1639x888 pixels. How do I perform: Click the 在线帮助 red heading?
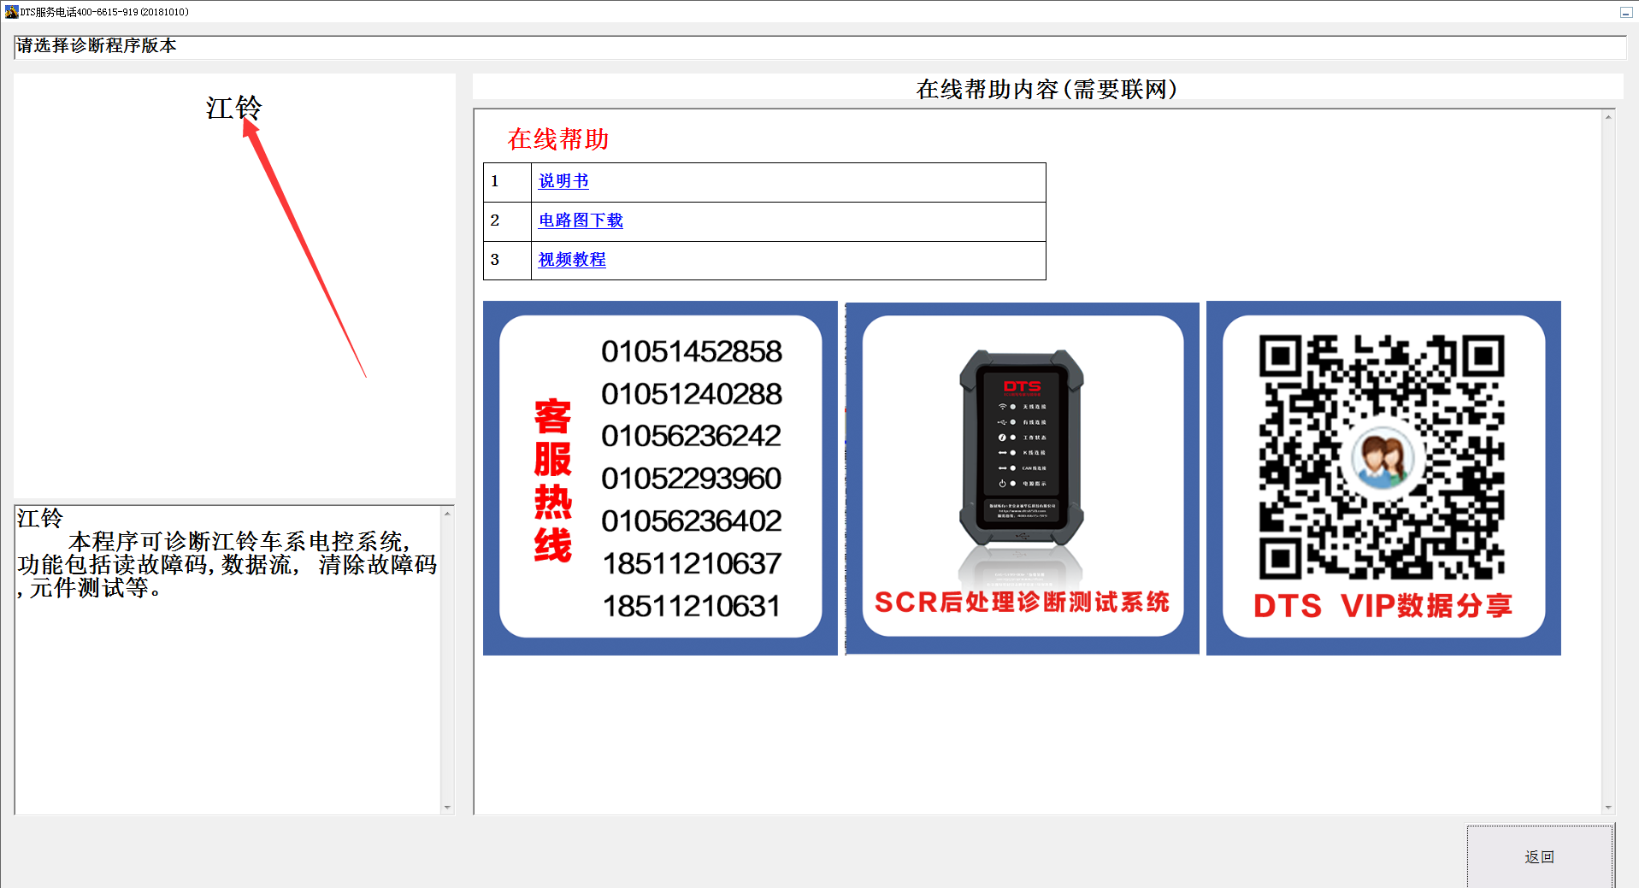click(557, 139)
